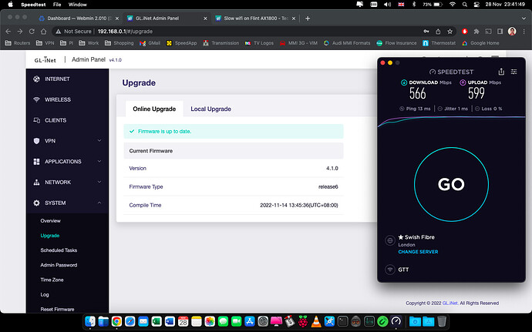Open the File menu in menu bar
Viewport: 532px width, 332px height.
click(x=57, y=5)
